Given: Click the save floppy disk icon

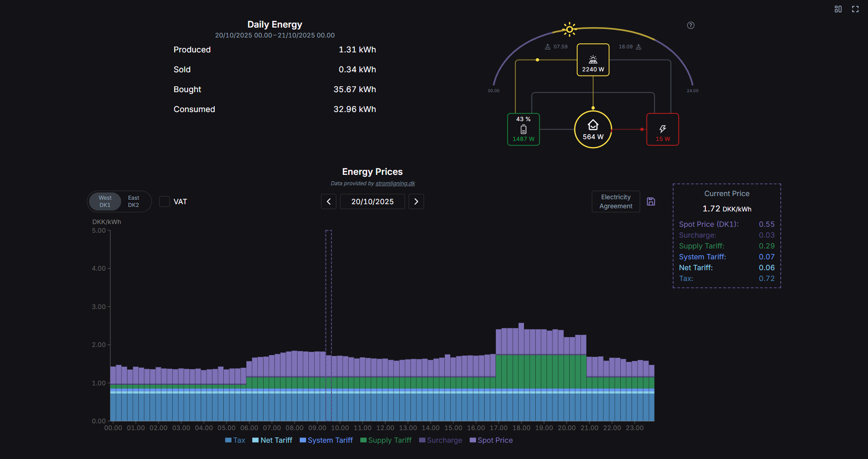Looking at the screenshot, I should [x=651, y=201].
